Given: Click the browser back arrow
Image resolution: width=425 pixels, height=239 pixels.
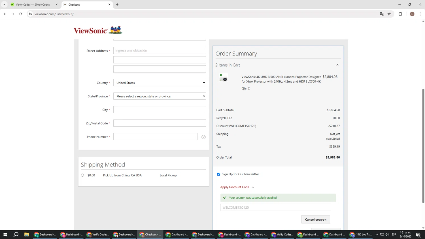Looking at the screenshot, I should 5,14.
